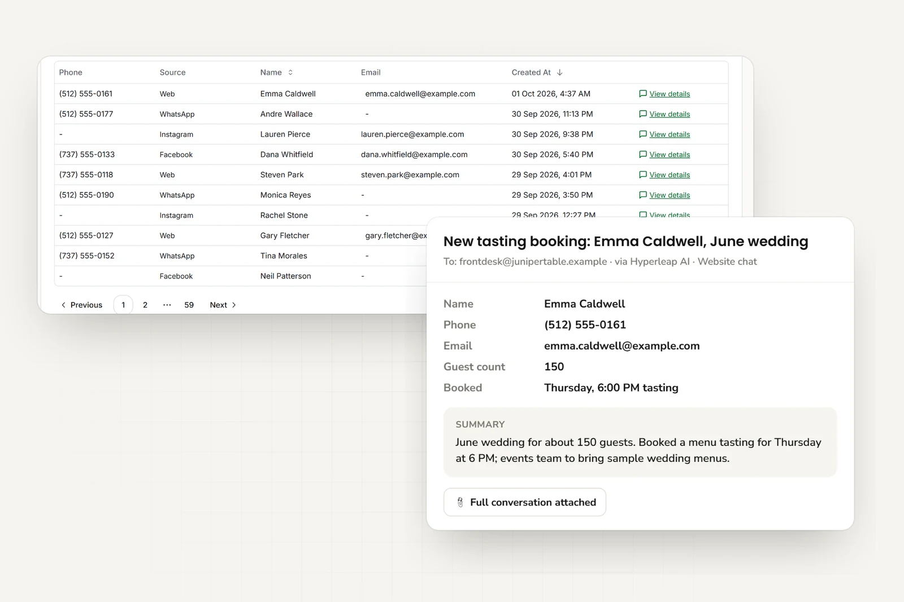
Task: Go to Next page
Action: 223,305
